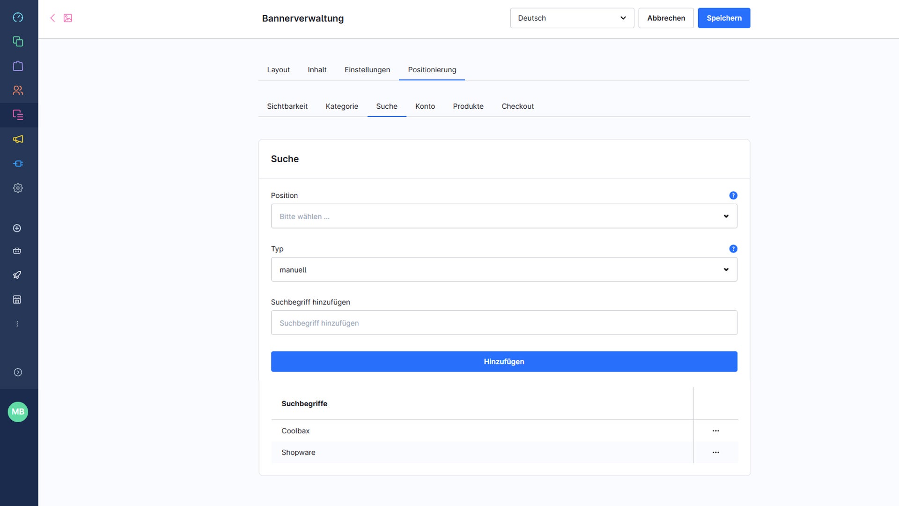Open the Dashboard speedometer icon in sidebar

18,17
